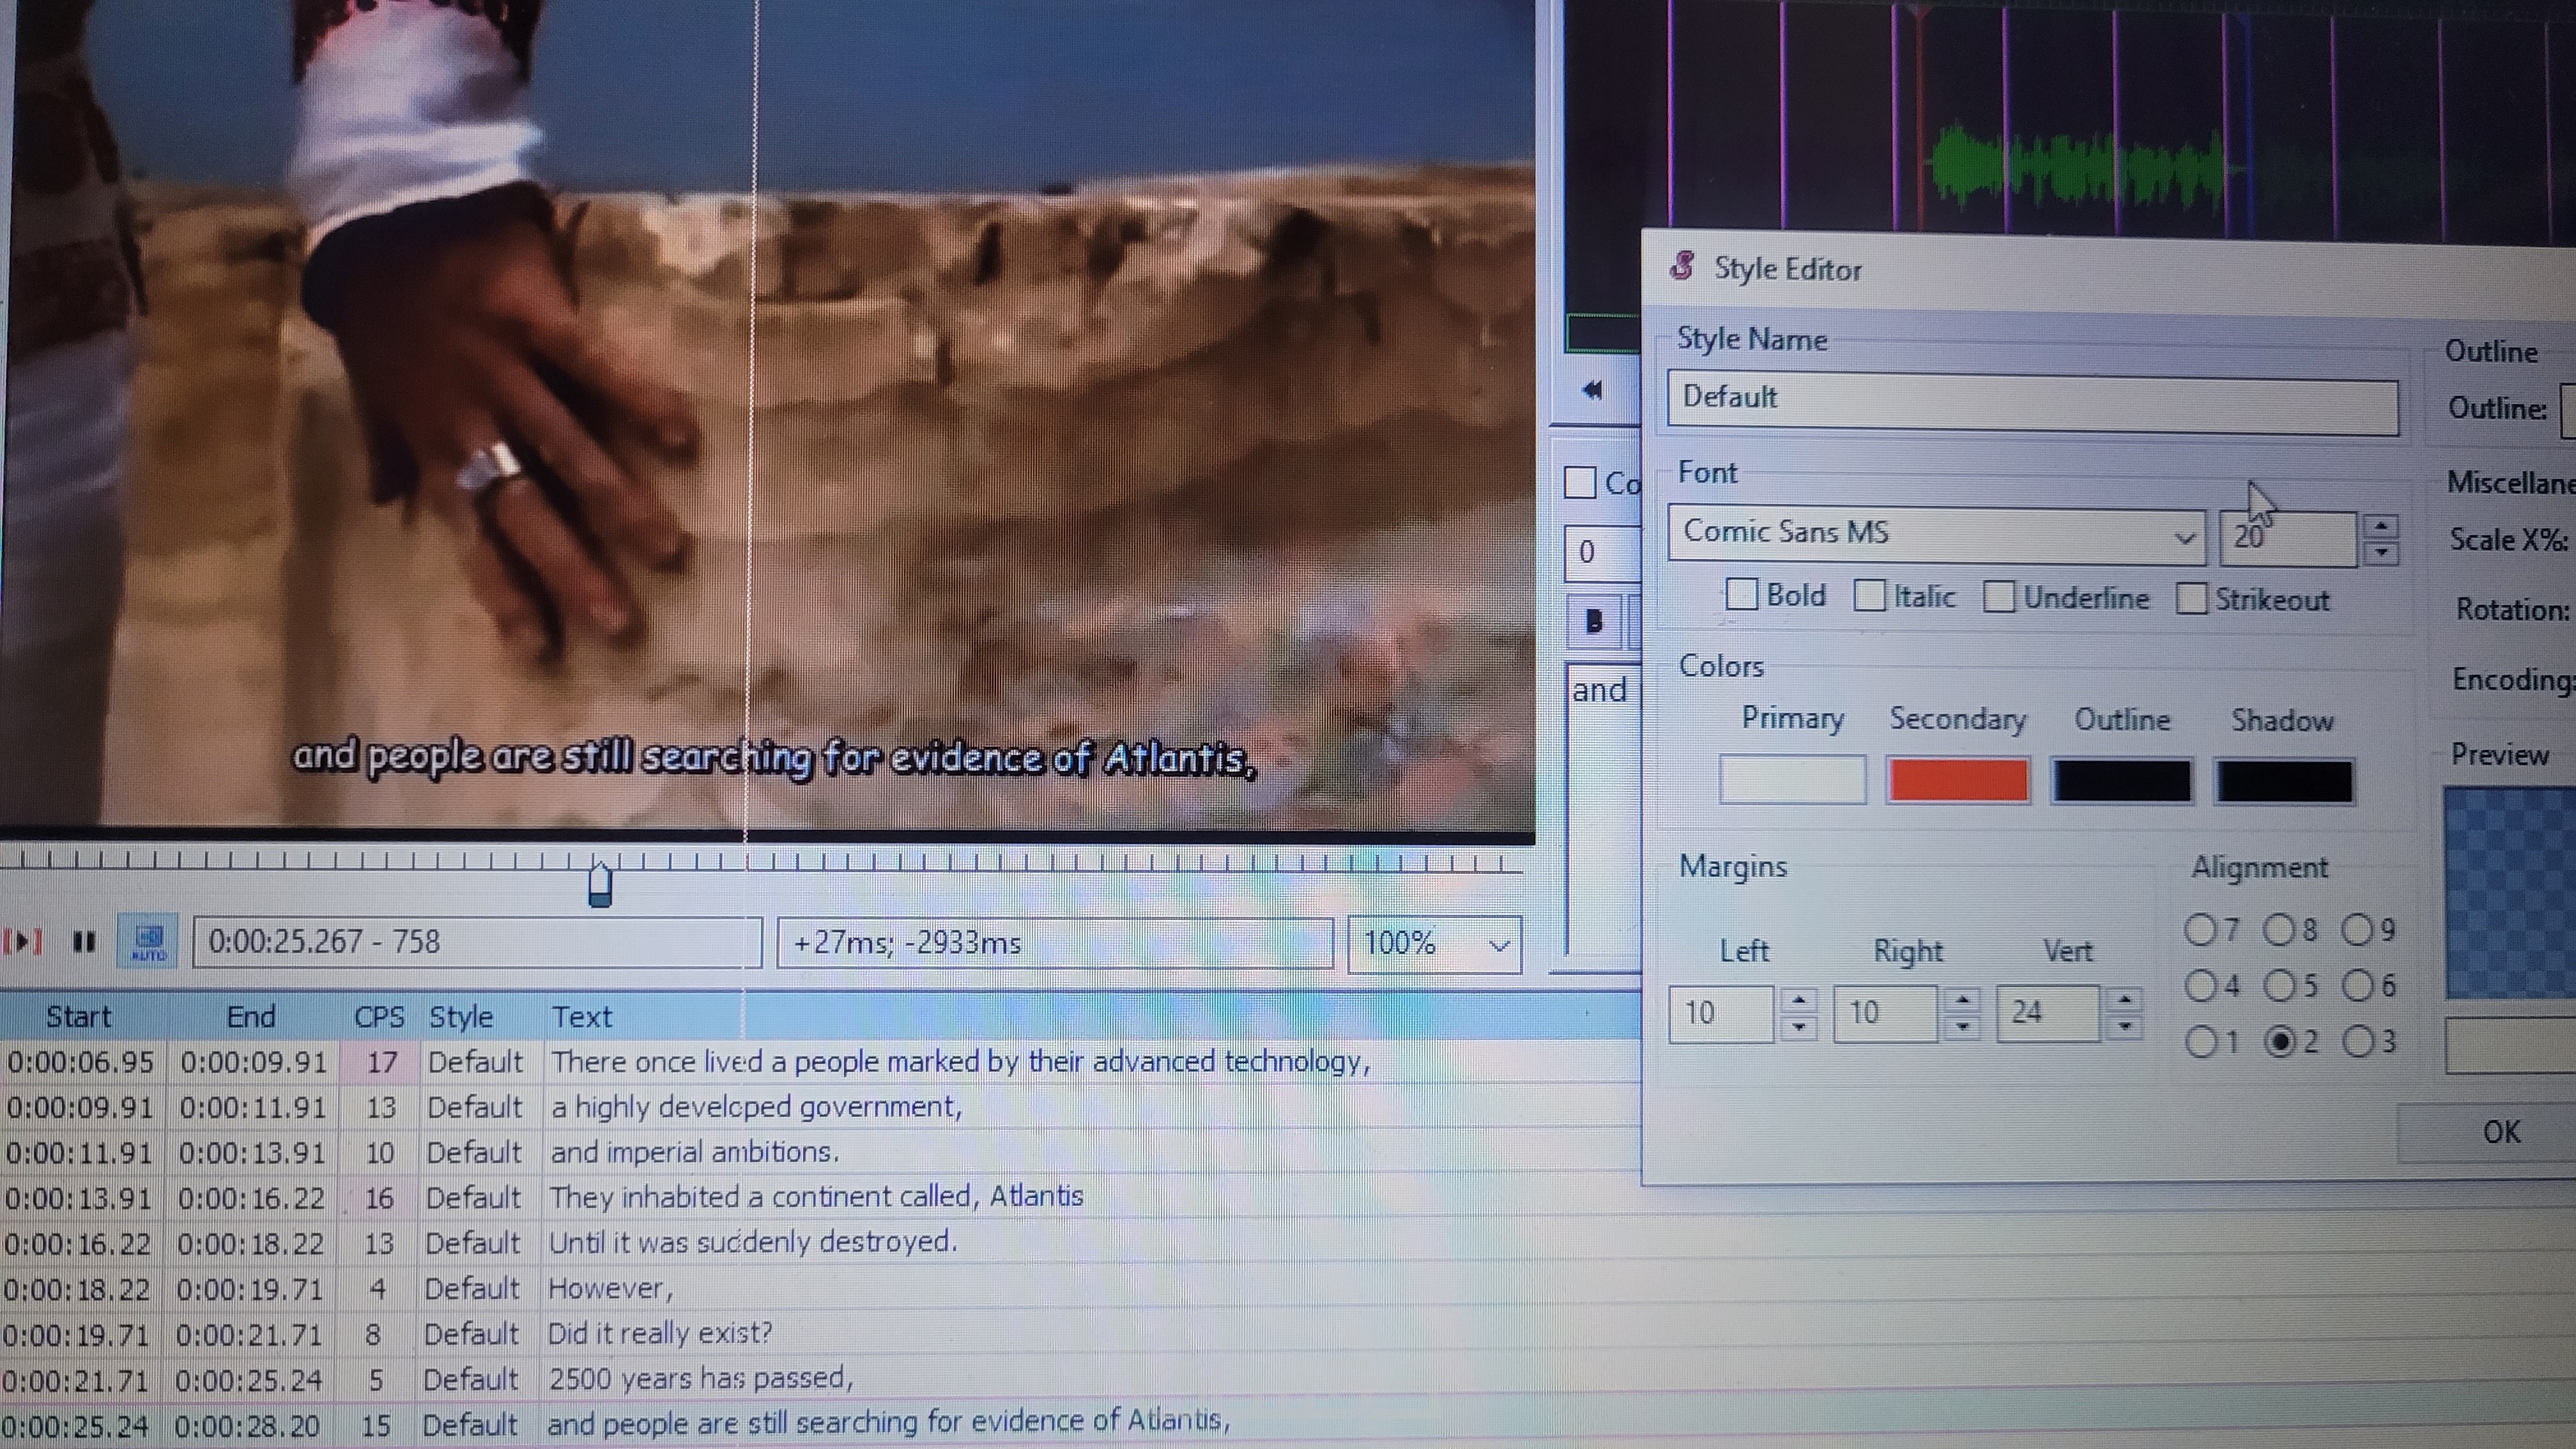Click the play-line video button
Image resolution: width=2576 pixels, height=1449 pixels.
(x=22, y=942)
